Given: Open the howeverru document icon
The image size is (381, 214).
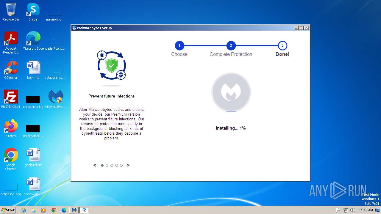Looking at the screenshot, I should (33, 187).
